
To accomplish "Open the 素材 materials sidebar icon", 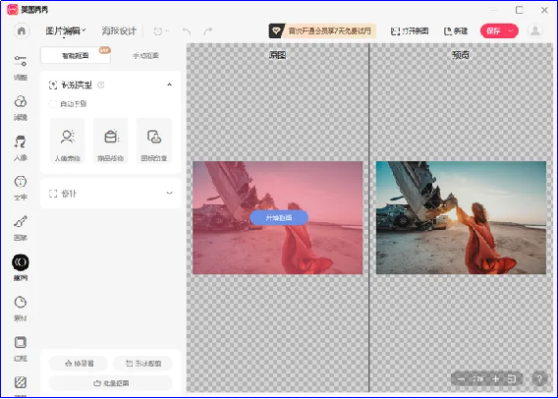I will click(21, 309).
